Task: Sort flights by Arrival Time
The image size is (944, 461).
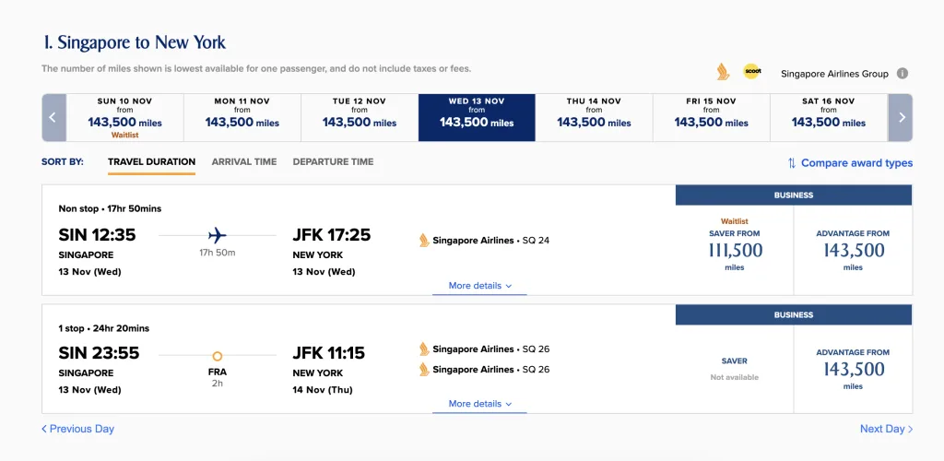Action: [x=243, y=161]
